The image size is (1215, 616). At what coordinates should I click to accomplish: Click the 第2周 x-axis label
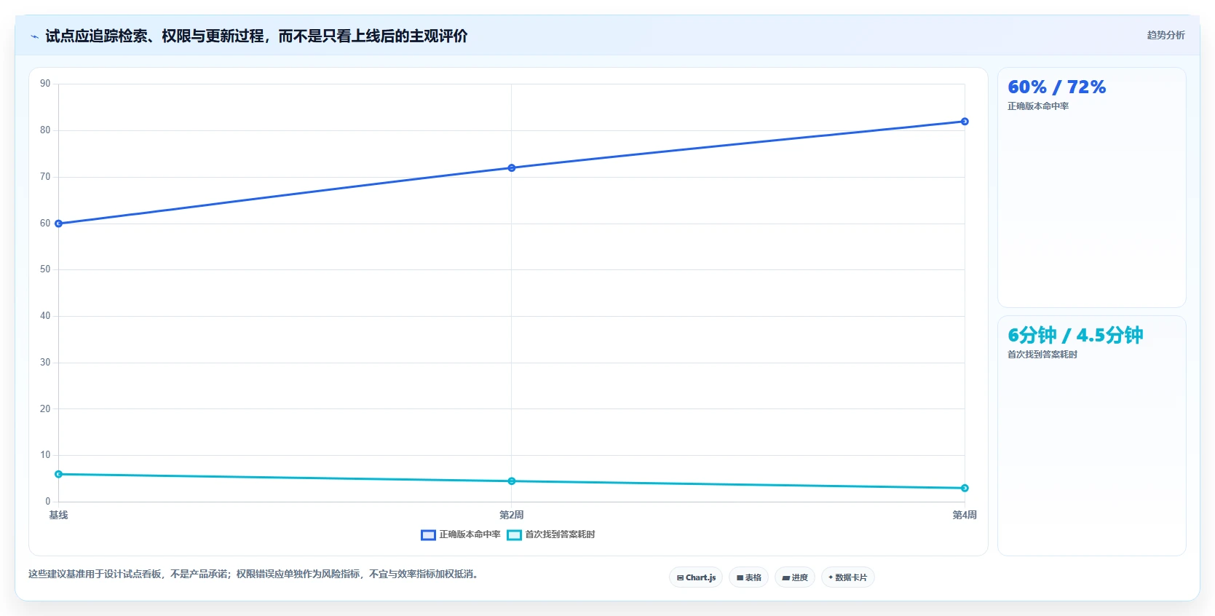click(x=512, y=515)
